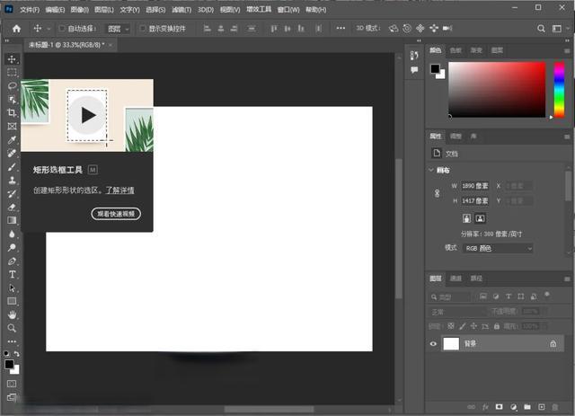
Task: Hide the 背景 layer with eye icon
Action: [434, 343]
